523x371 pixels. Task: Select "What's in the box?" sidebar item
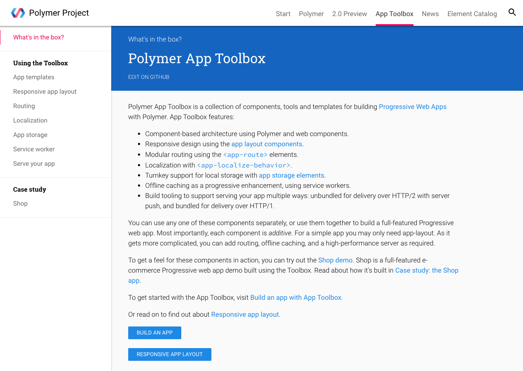tap(39, 37)
